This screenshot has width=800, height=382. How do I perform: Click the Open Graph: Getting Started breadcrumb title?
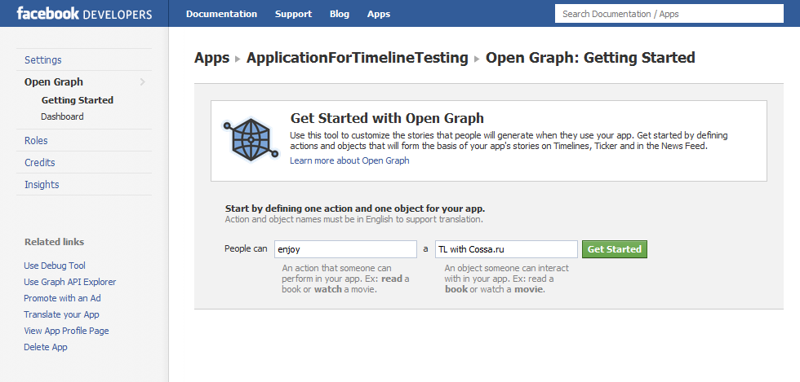coord(590,58)
